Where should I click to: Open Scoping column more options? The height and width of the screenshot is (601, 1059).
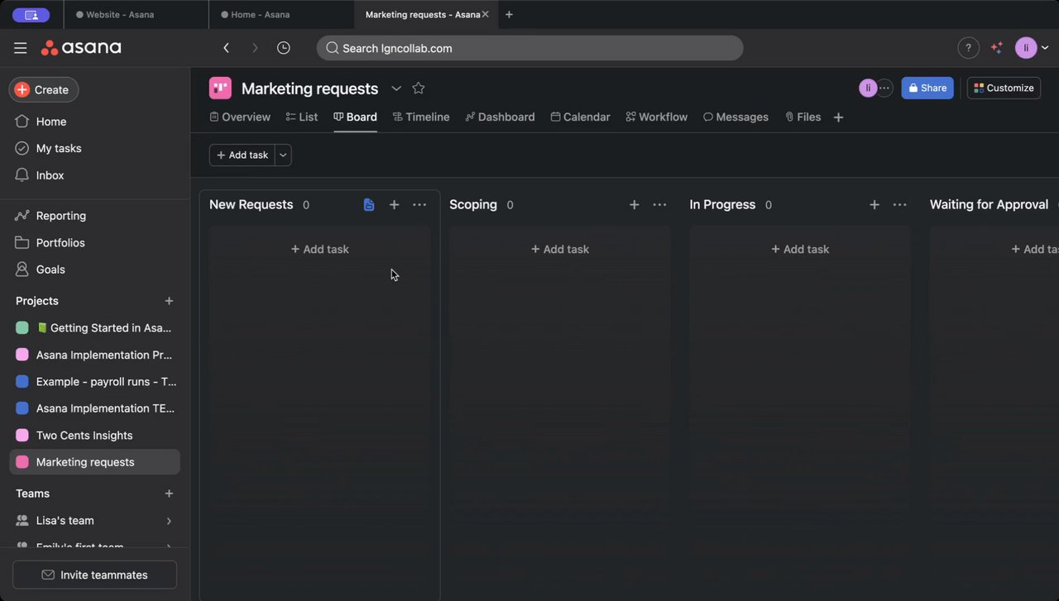659,205
